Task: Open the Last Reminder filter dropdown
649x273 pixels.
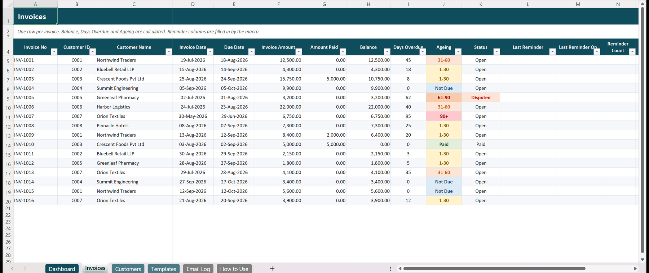Action: [552, 52]
